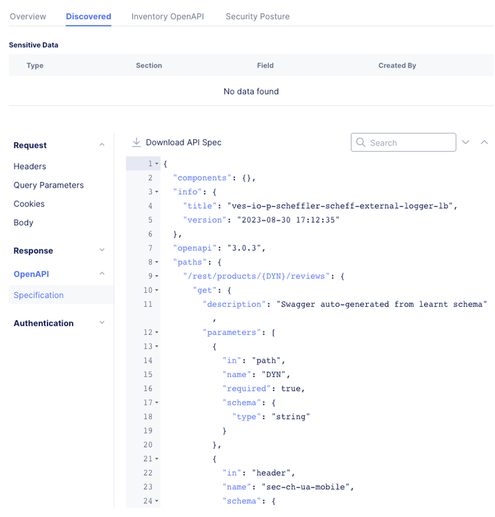
Task: Collapse the parameters array at line 12
Action: (157, 333)
